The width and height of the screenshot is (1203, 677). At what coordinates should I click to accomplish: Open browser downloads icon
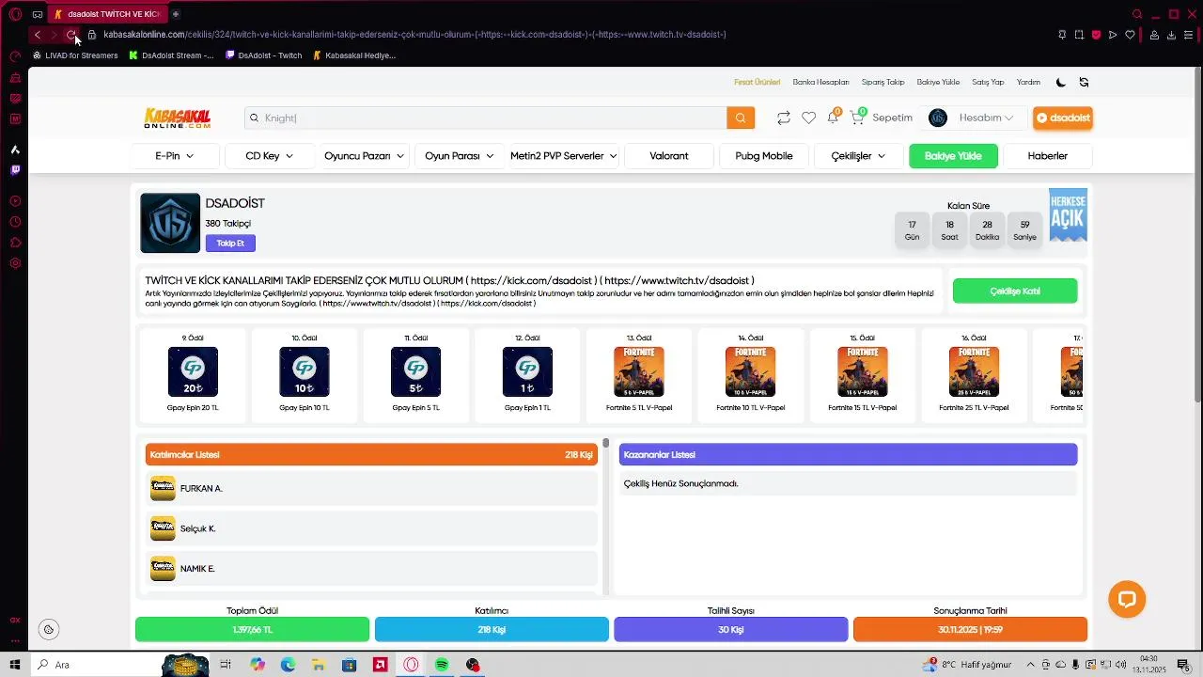[x=1171, y=35]
